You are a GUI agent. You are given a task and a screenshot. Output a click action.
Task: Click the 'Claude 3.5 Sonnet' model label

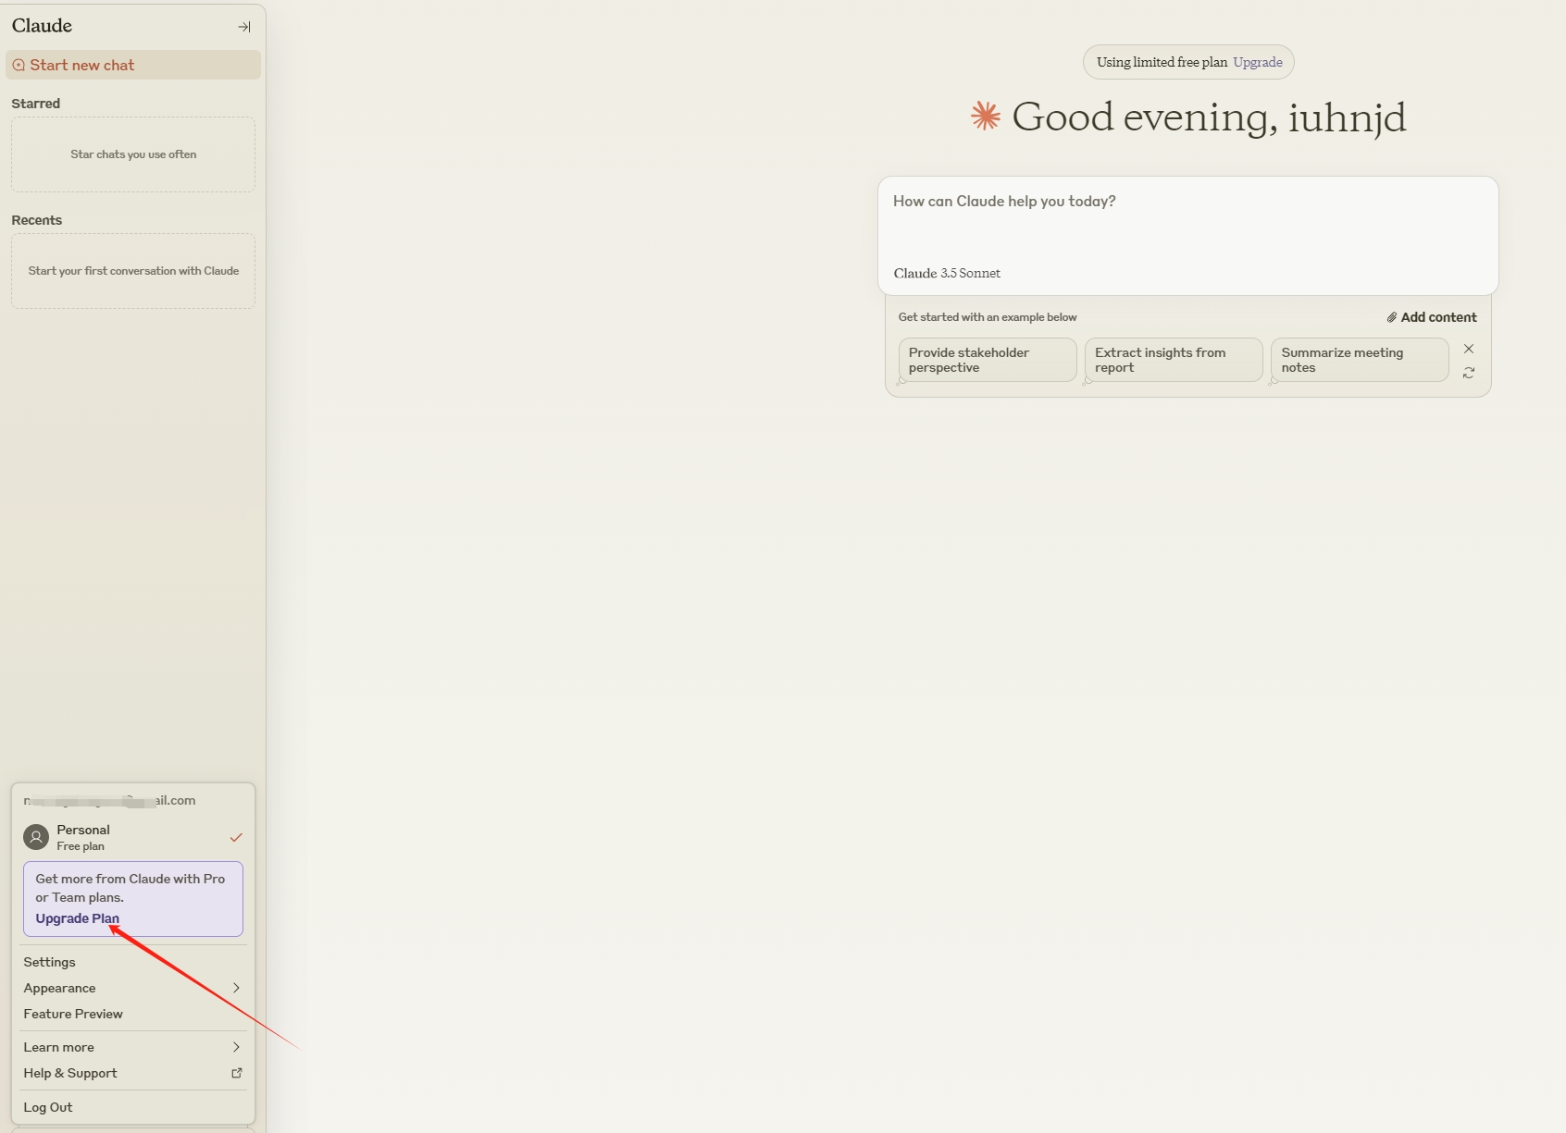coord(947,274)
